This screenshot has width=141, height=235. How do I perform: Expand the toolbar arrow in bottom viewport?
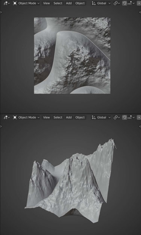(1, 126)
